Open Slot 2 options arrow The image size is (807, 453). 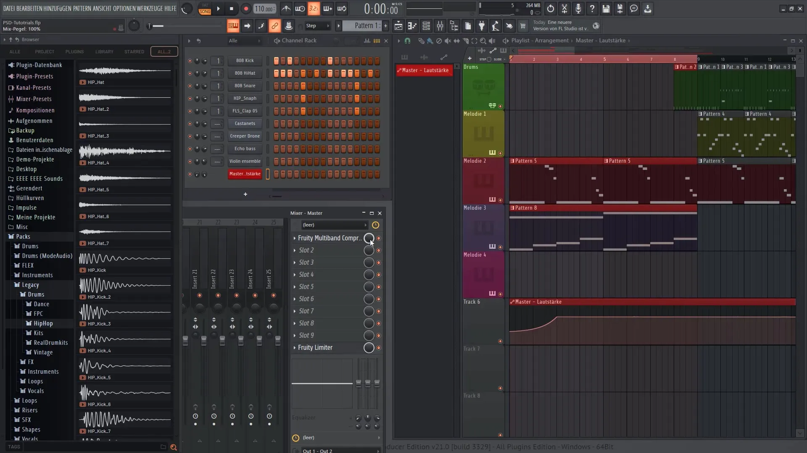click(294, 250)
